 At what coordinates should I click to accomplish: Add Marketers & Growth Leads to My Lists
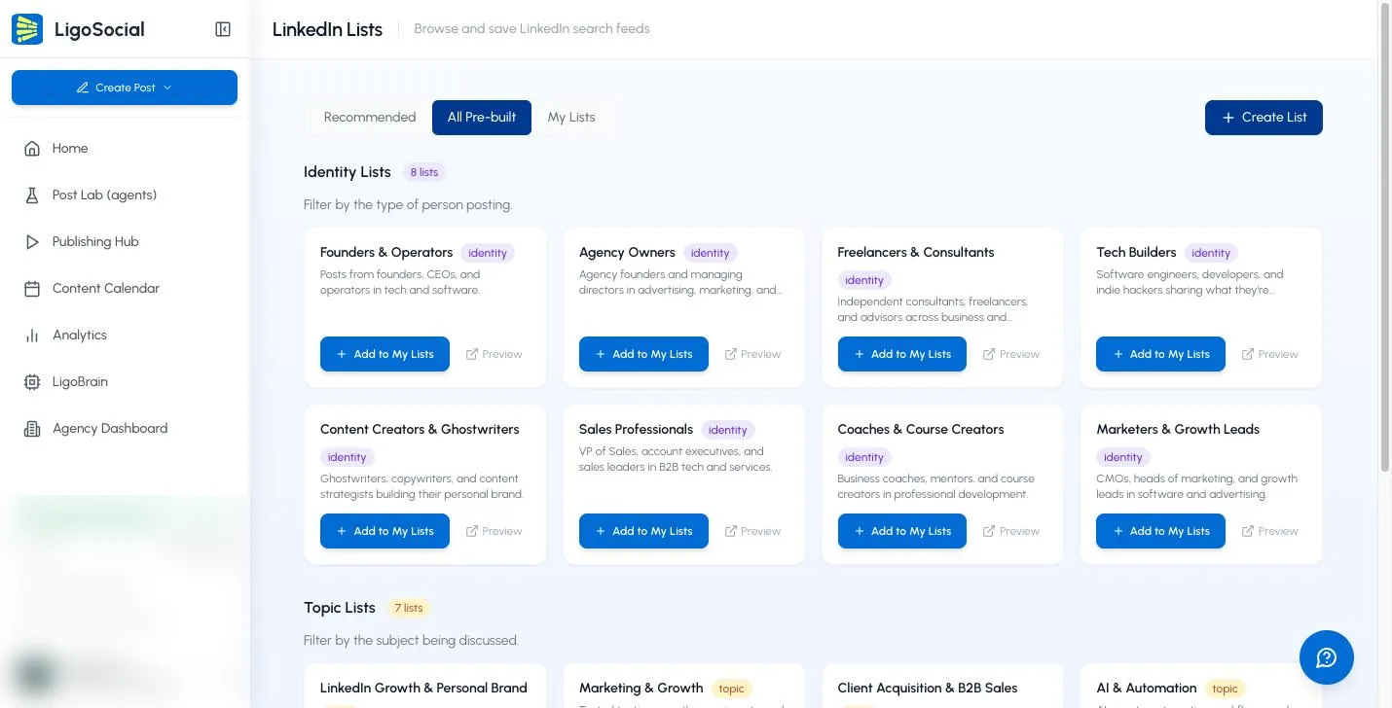point(1160,531)
